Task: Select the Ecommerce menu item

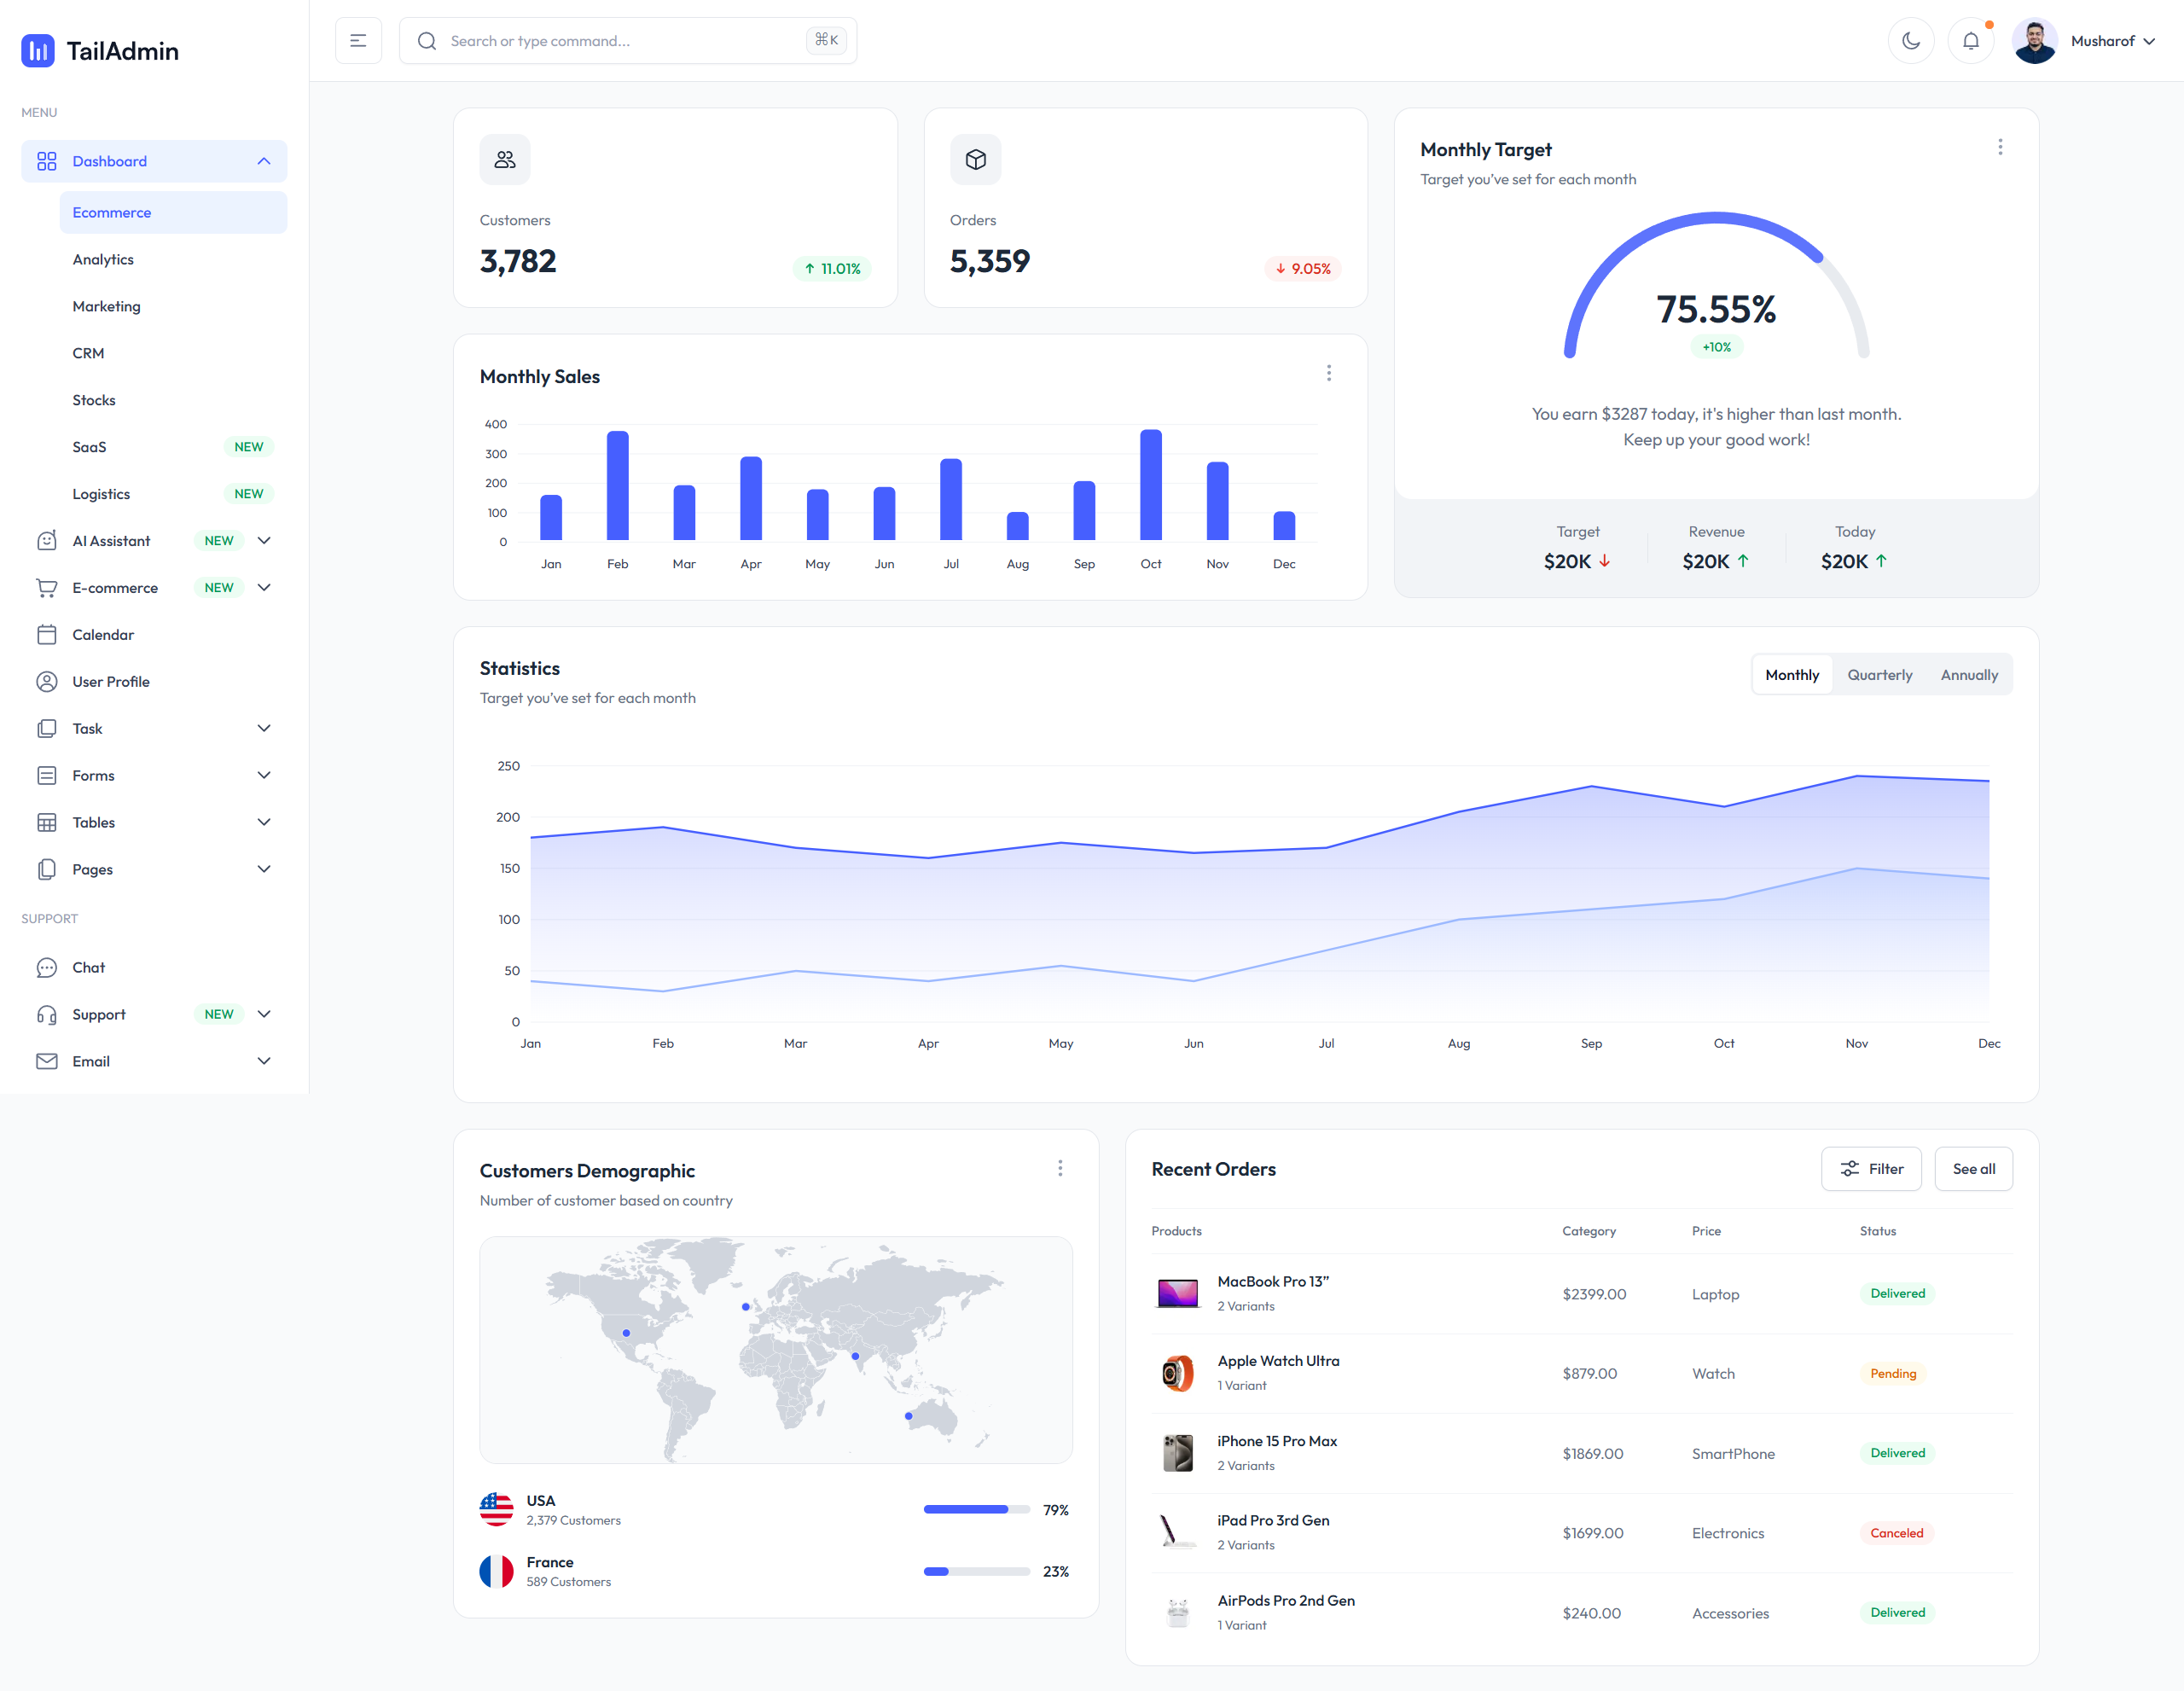Action: pos(173,213)
